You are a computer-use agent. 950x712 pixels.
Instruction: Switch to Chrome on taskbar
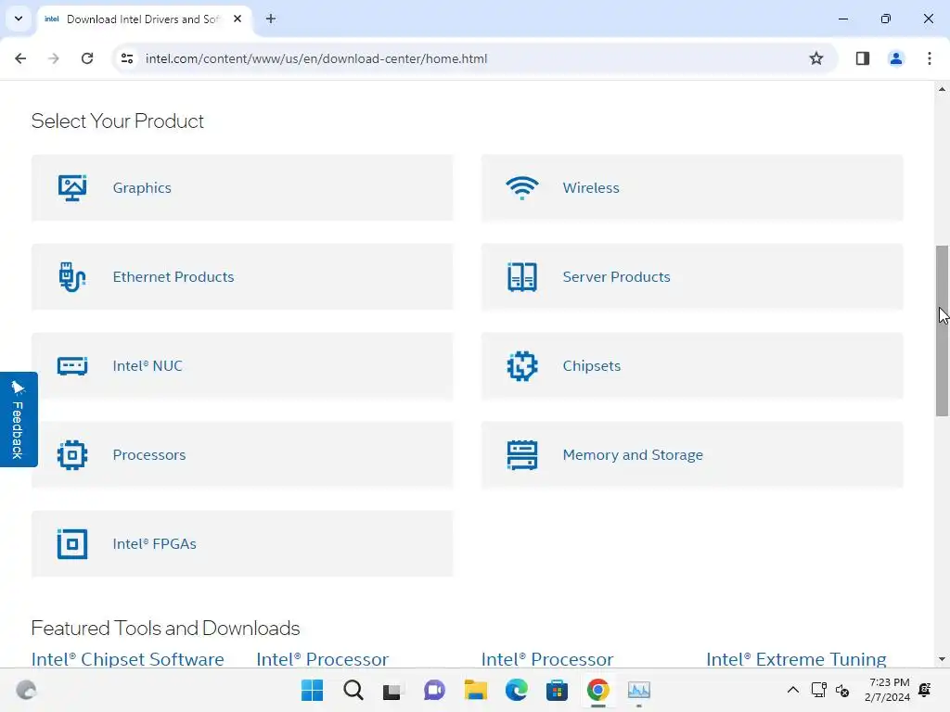[598, 690]
